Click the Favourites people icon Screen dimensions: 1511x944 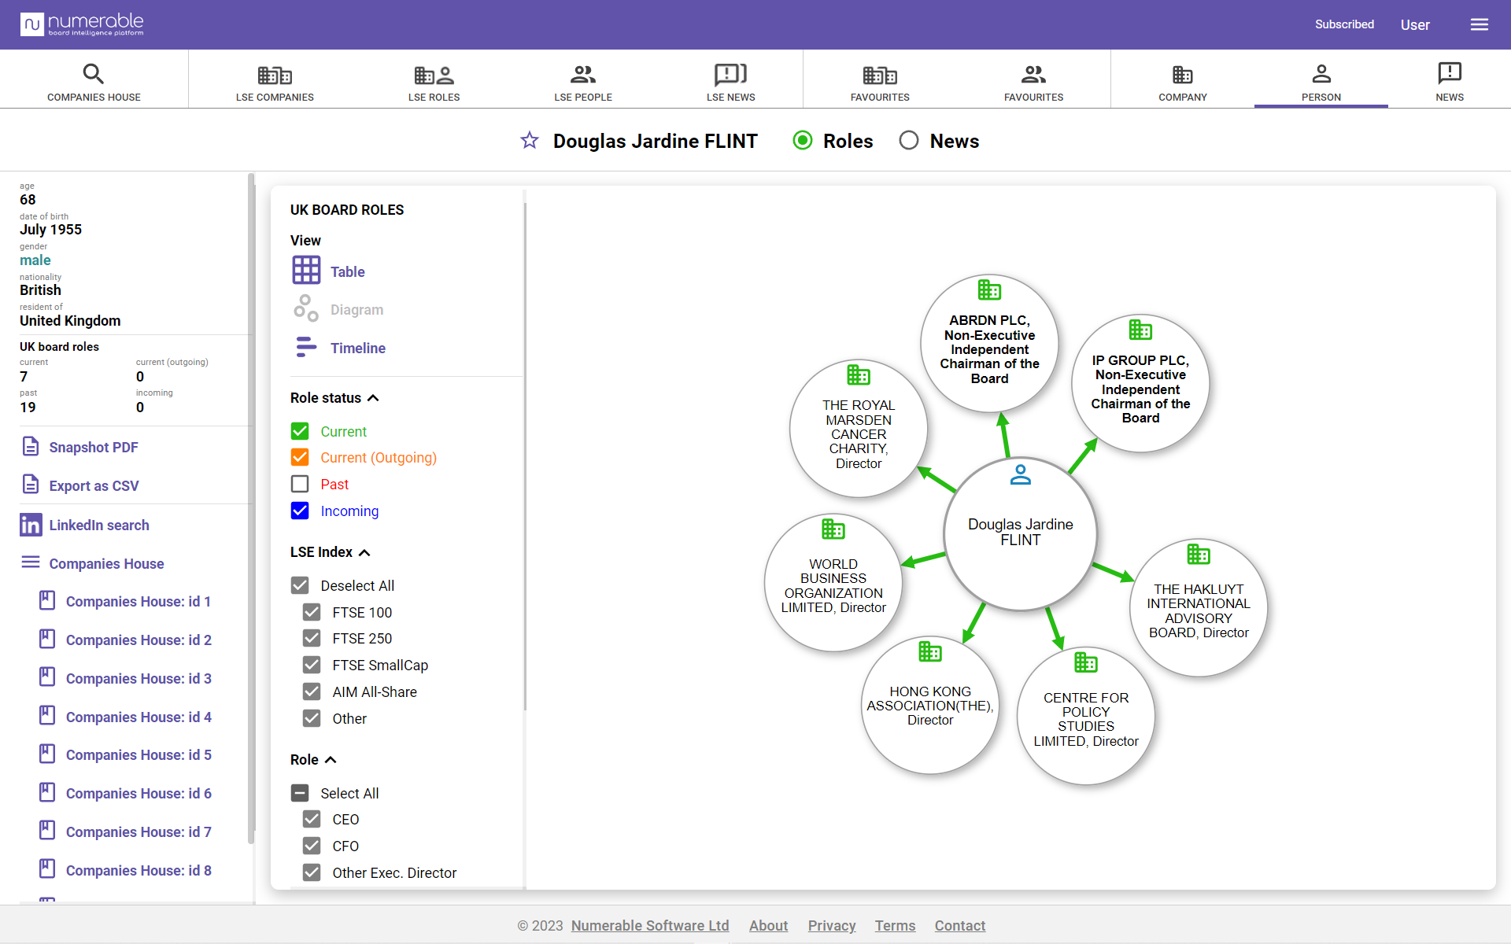point(1033,74)
